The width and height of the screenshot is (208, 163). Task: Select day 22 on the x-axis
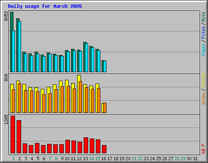coord(140,159)
